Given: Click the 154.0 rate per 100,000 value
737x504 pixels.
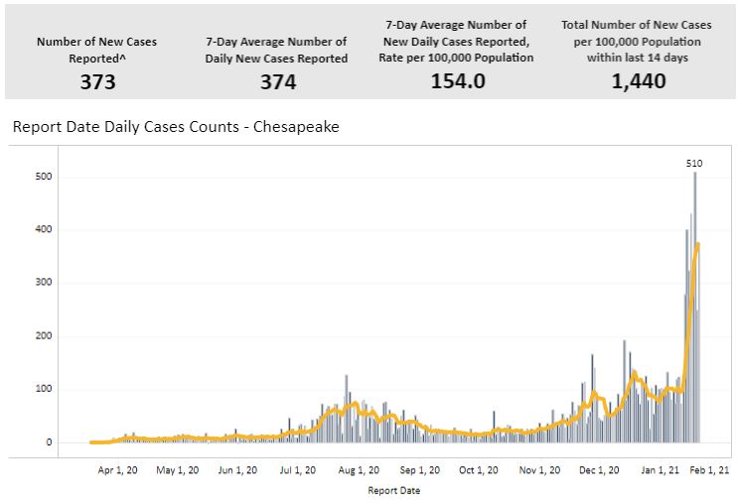Looking at the screenshot, I should pyautogui.click(x=458, y=80).
